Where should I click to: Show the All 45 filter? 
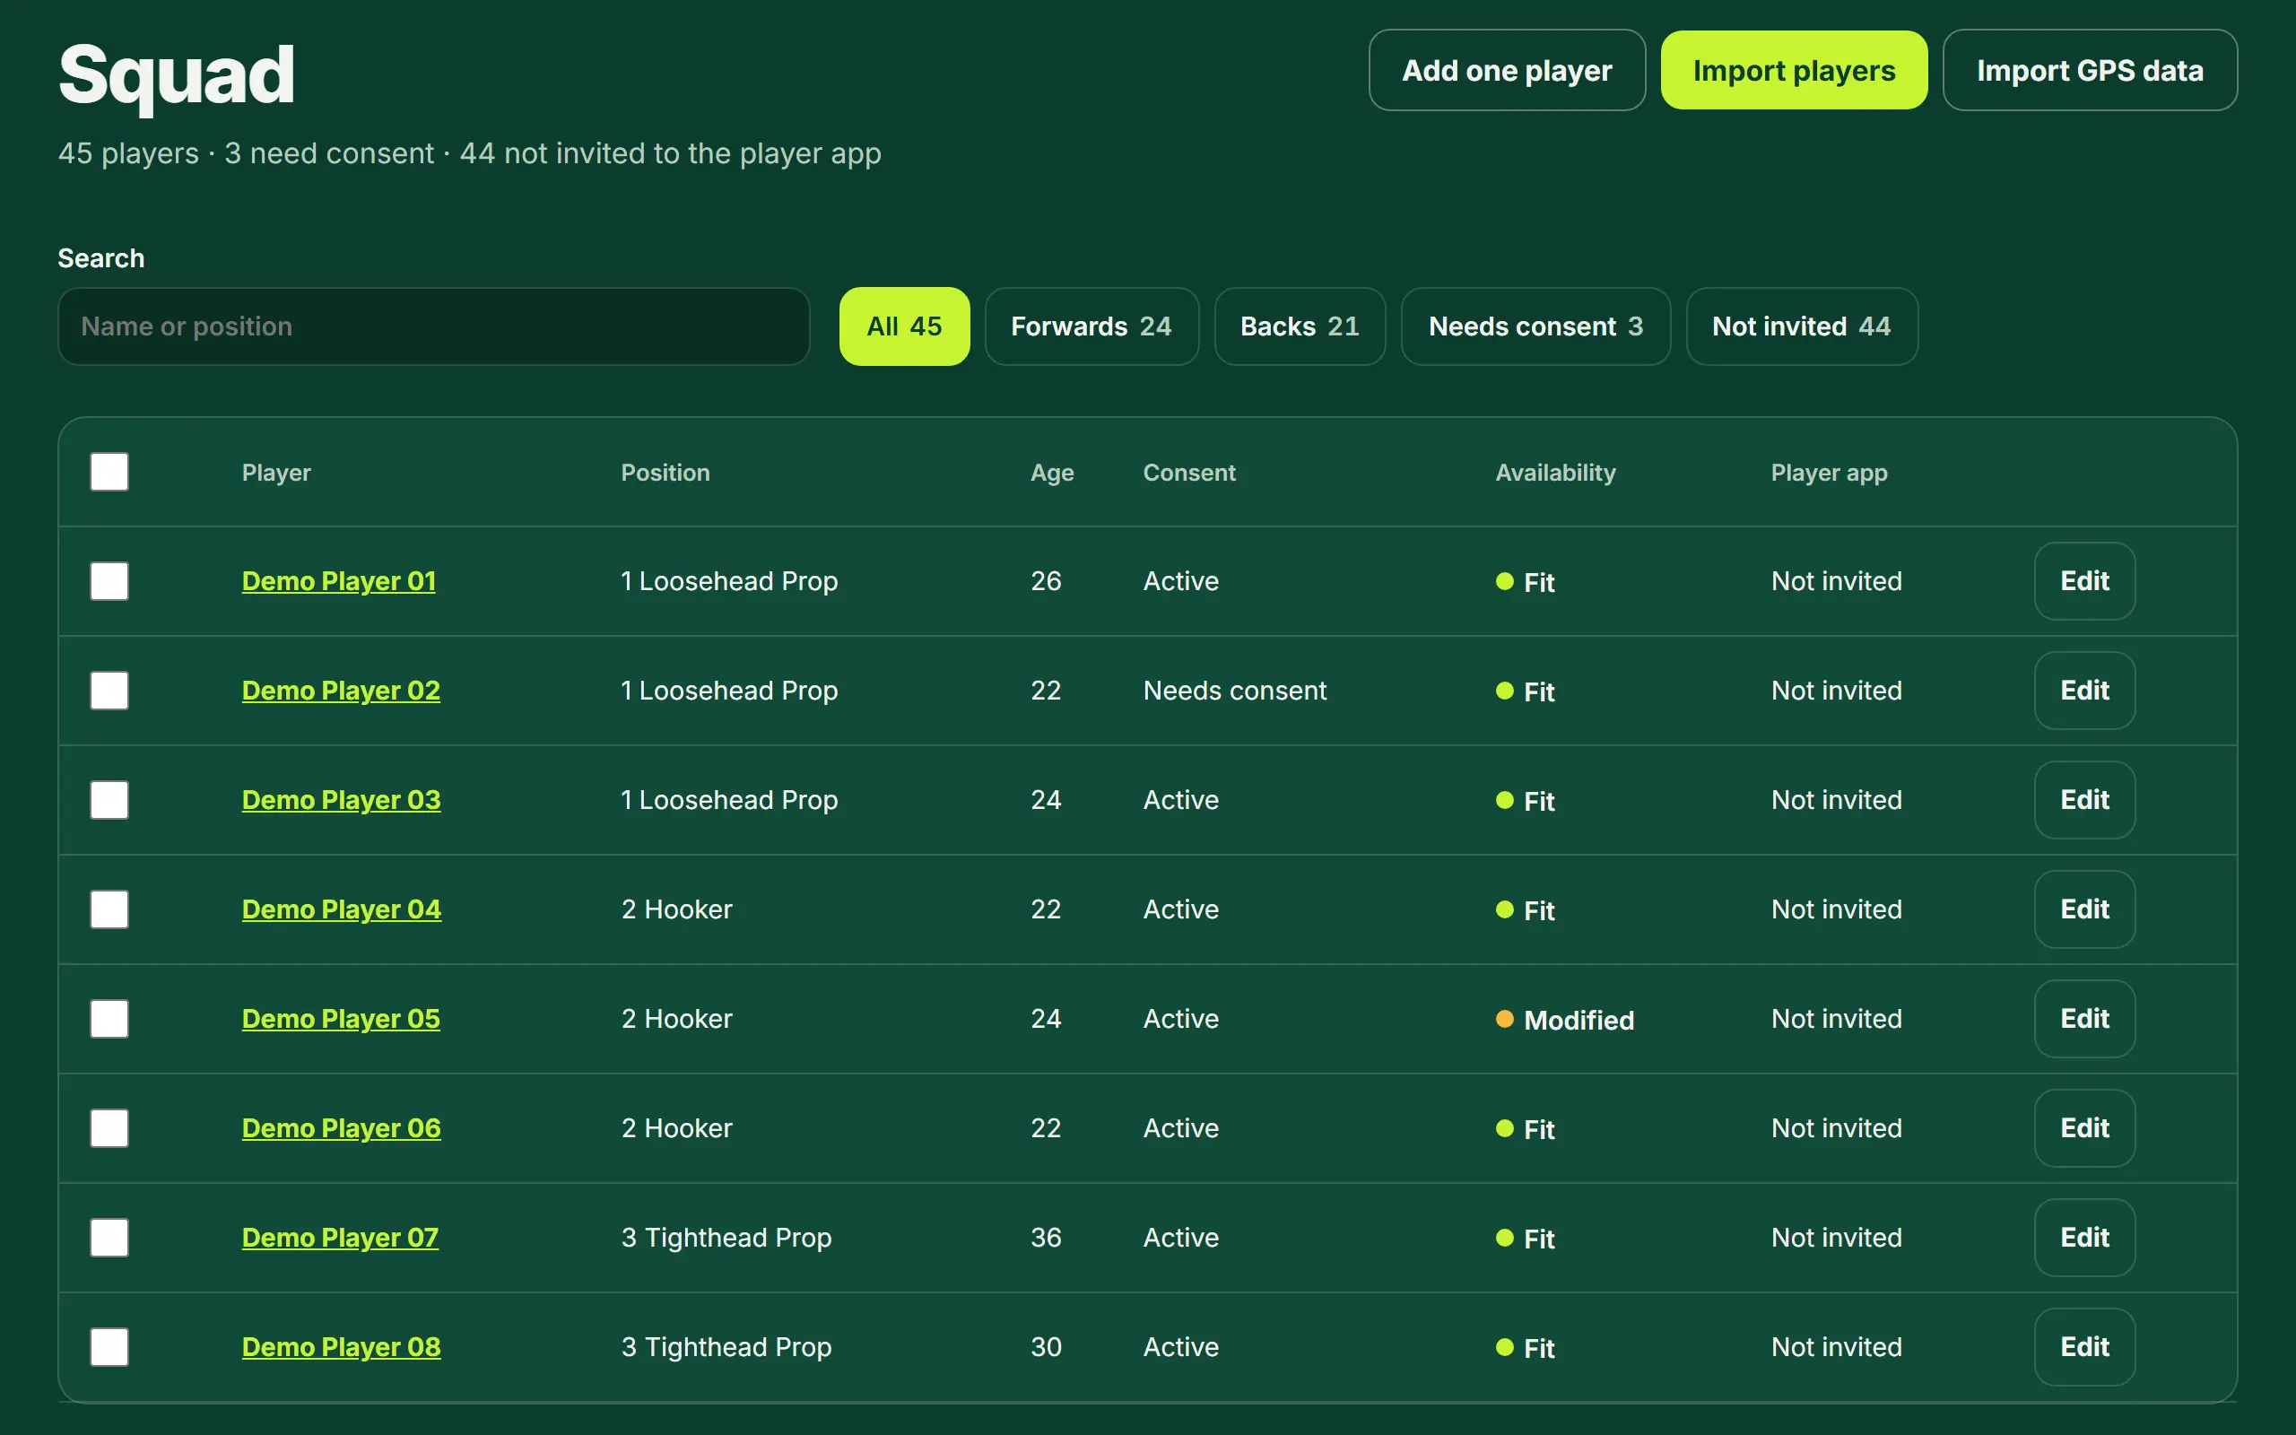click(x=904, y=326)
